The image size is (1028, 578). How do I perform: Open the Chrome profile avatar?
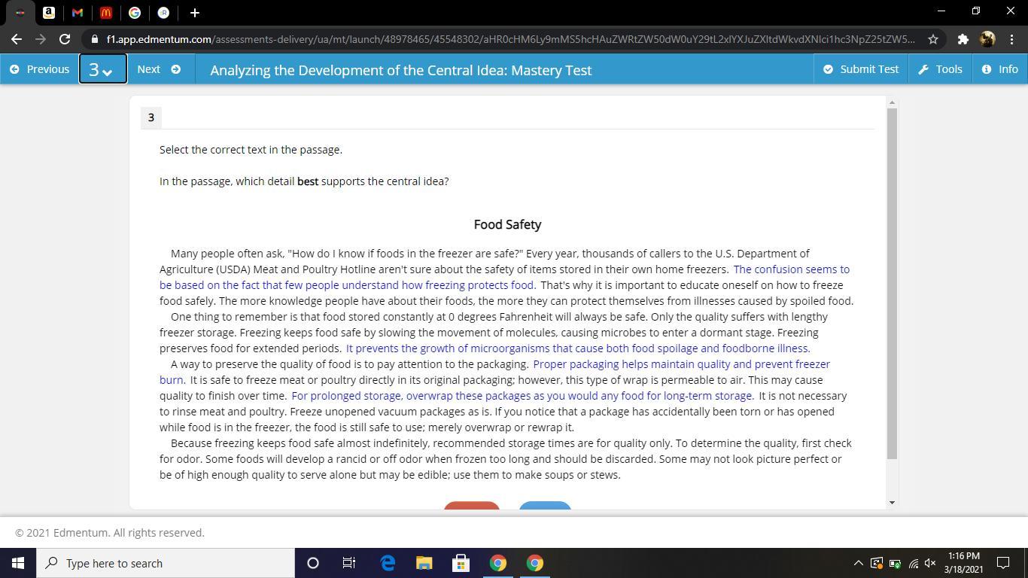987,39
